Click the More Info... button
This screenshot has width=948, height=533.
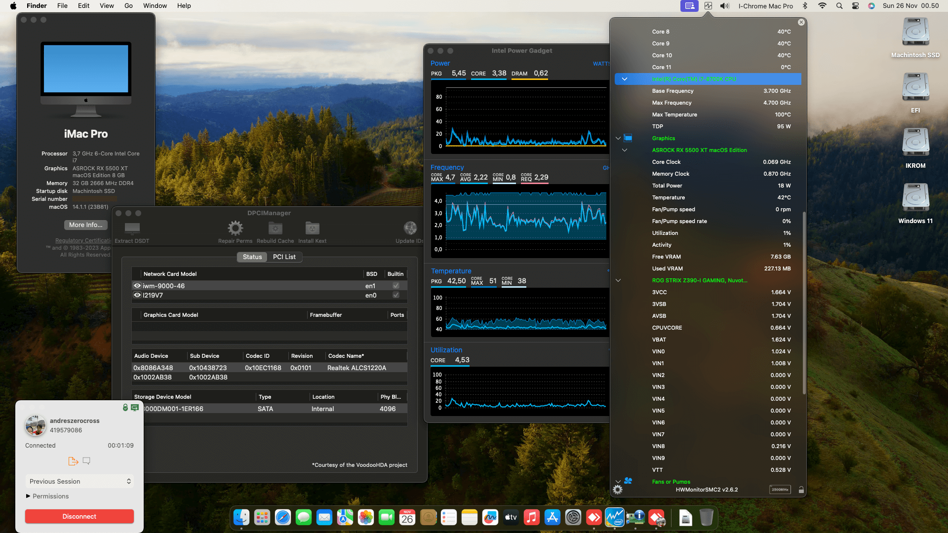click(x=86, y=225)
